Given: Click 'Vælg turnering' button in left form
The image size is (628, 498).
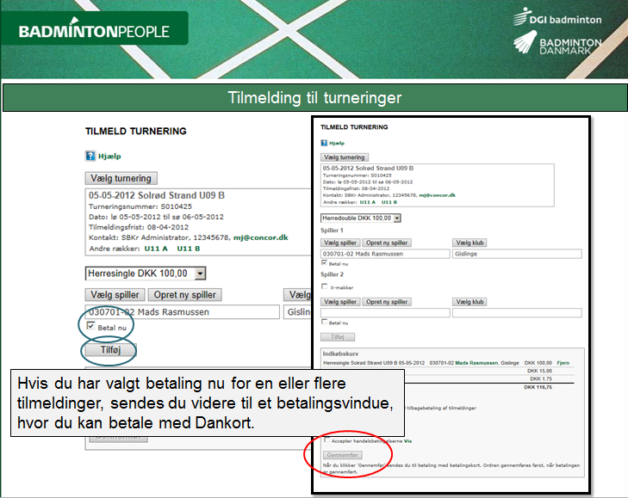Looking at the screenshot, I should coord(121,178).
